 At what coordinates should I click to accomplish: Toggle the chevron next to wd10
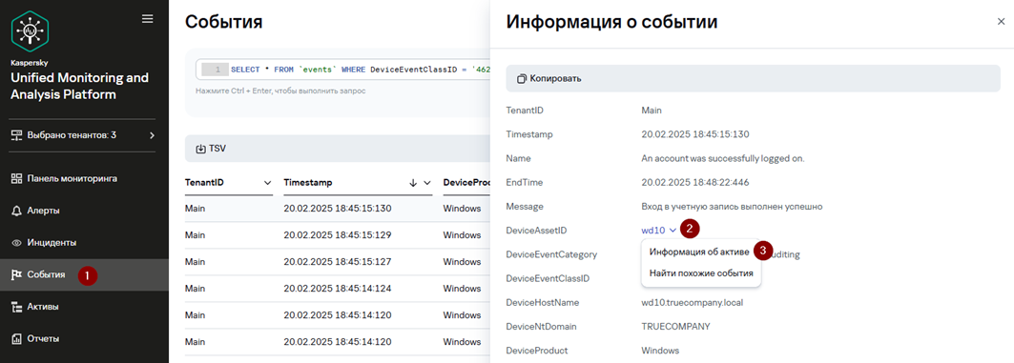pos(673,230)
